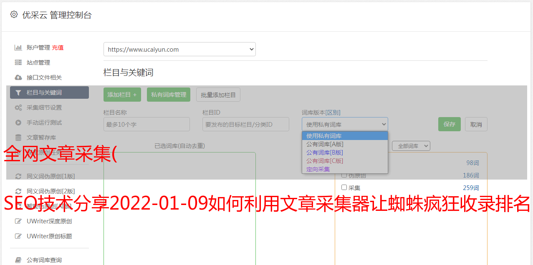This screenshot has height=265, width=533.
Task: Choose 公有词库[A版] option
Action: (345, 144)
